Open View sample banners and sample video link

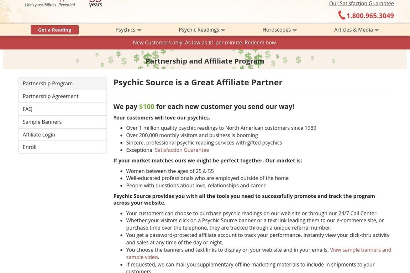tap(259, 253)
